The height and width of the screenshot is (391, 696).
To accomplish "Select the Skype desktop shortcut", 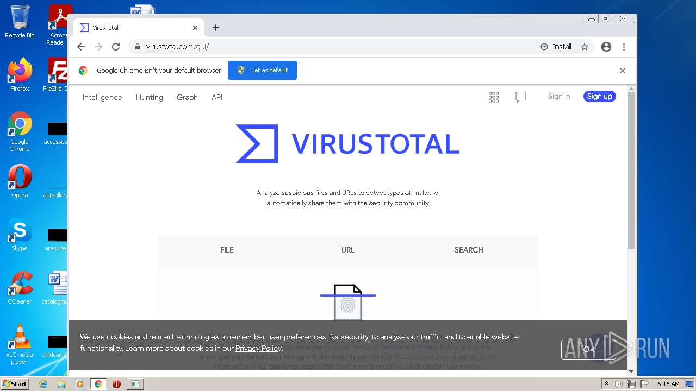I will tap(20, 235).
